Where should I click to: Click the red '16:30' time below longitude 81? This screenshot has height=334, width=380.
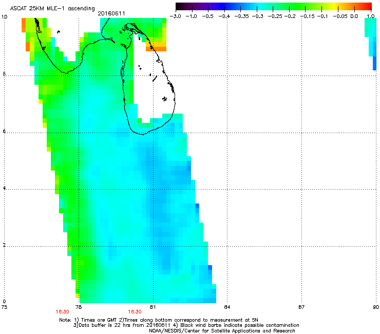[x=135, y=312]
